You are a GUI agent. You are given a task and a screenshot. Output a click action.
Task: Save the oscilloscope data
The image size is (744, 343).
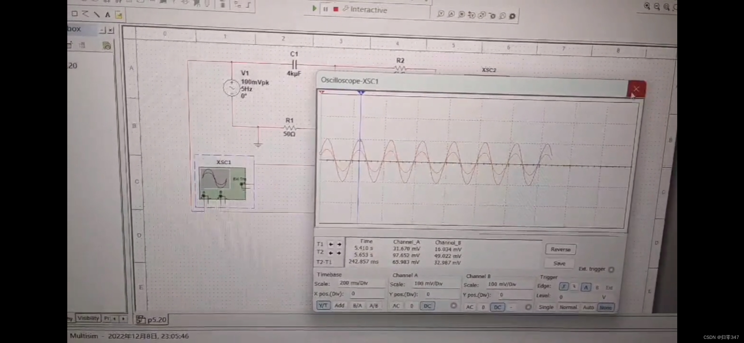coord(559,263)
